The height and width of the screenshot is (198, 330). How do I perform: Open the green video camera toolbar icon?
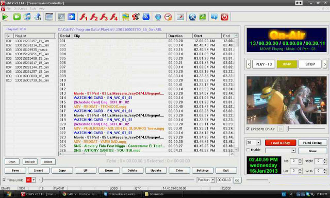17,17
